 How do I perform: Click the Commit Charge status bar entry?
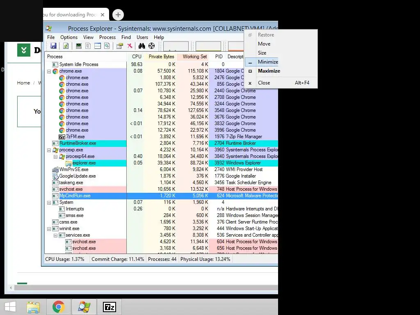118,259
